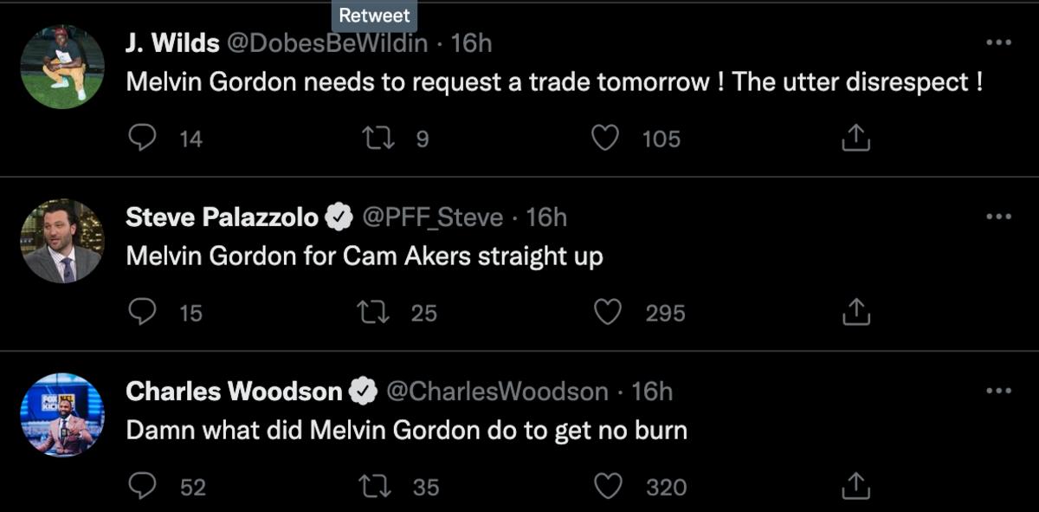Share Steve Palazzolo's tweet

[855, 312]
